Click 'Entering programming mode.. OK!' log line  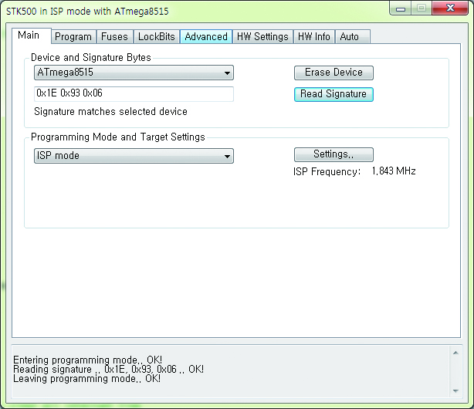click(88, 360)
